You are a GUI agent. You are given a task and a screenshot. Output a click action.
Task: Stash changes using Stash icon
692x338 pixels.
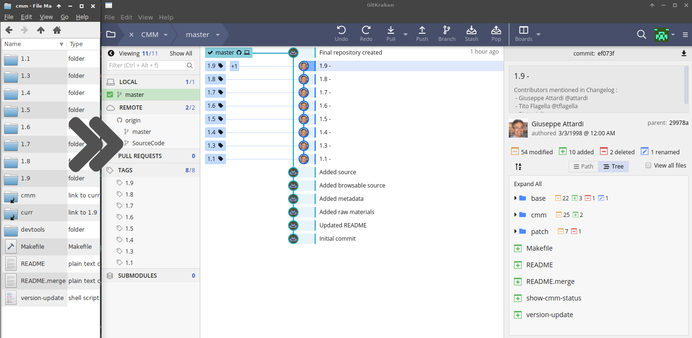click(471, 30)
